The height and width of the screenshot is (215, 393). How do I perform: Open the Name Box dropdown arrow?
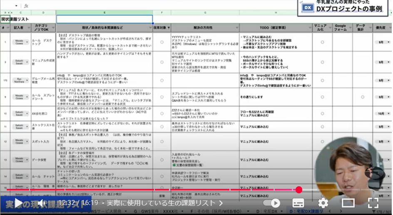tap(16, 6)
